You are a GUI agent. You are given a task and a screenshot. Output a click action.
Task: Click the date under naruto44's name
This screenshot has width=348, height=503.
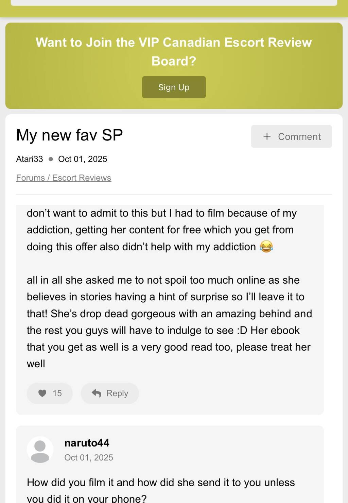point(89,458)
